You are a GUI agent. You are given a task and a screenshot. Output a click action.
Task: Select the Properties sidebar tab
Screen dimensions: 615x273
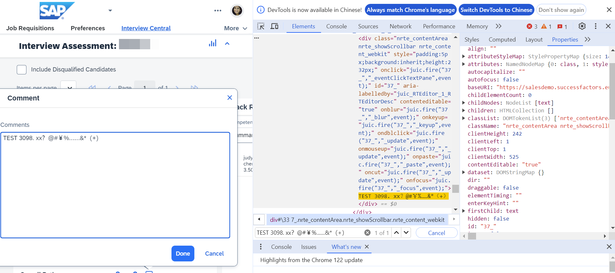(565, 40)
